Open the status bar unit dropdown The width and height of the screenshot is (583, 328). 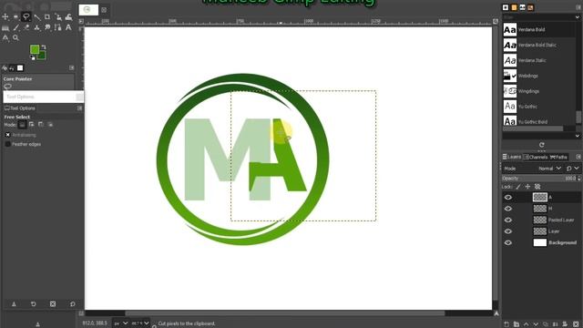point(121,323)
